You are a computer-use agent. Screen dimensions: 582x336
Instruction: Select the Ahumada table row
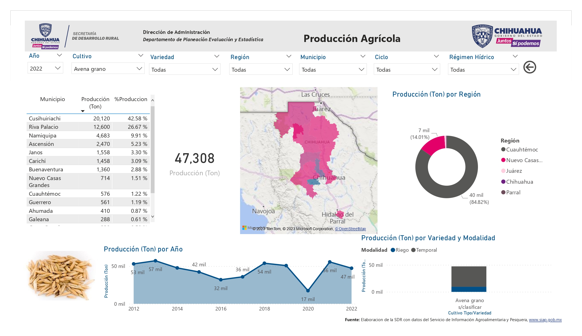click(88, 211)
